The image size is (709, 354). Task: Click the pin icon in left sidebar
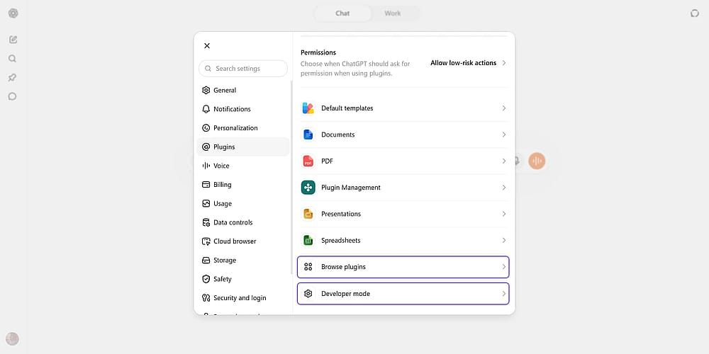click(x=12, y=78)
